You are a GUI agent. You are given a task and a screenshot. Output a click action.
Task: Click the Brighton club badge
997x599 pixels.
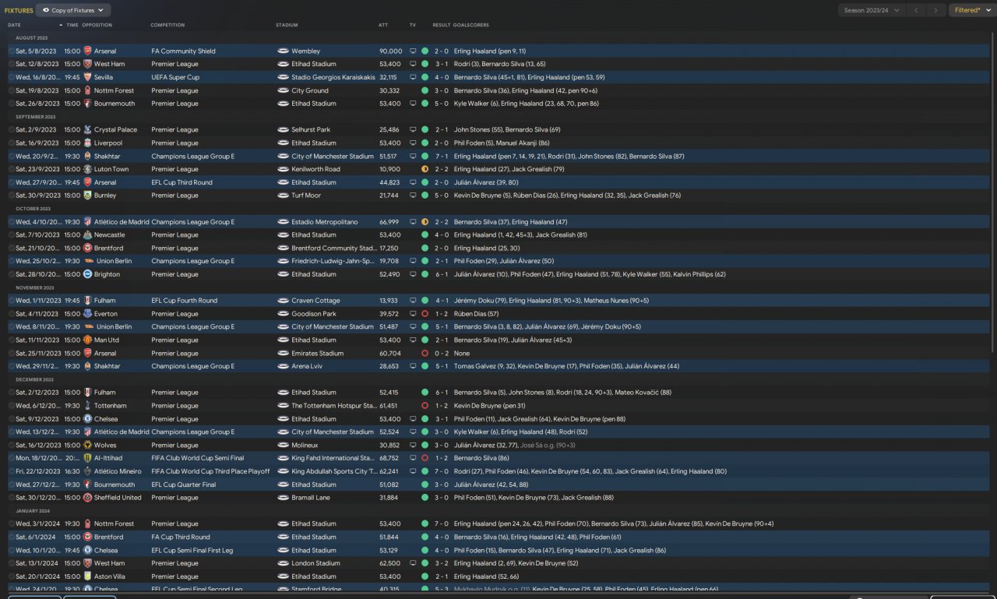point(87,274)
